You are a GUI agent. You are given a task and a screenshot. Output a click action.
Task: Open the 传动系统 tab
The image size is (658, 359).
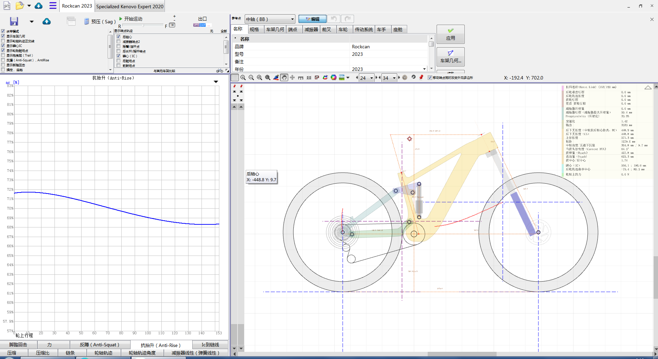click(x=364, y=29)
